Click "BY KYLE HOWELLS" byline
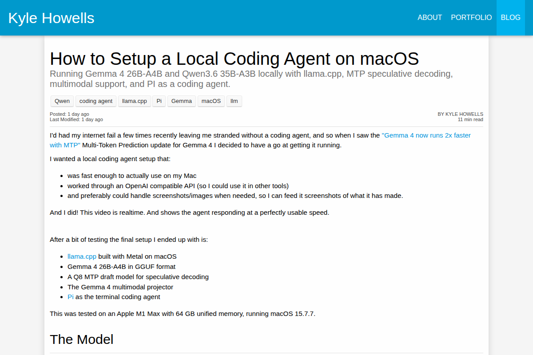Viewport: 533px width, 355px height. 461,114
